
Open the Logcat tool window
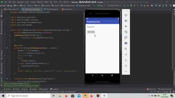pos(43,89)
